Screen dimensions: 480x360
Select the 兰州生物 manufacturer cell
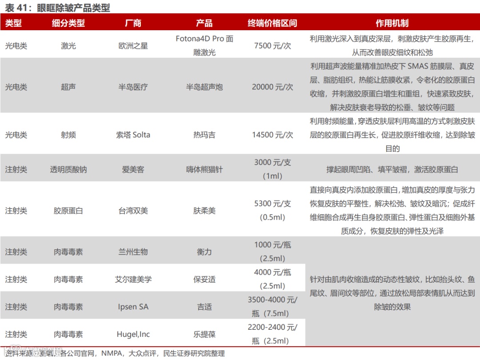(133, 252)
